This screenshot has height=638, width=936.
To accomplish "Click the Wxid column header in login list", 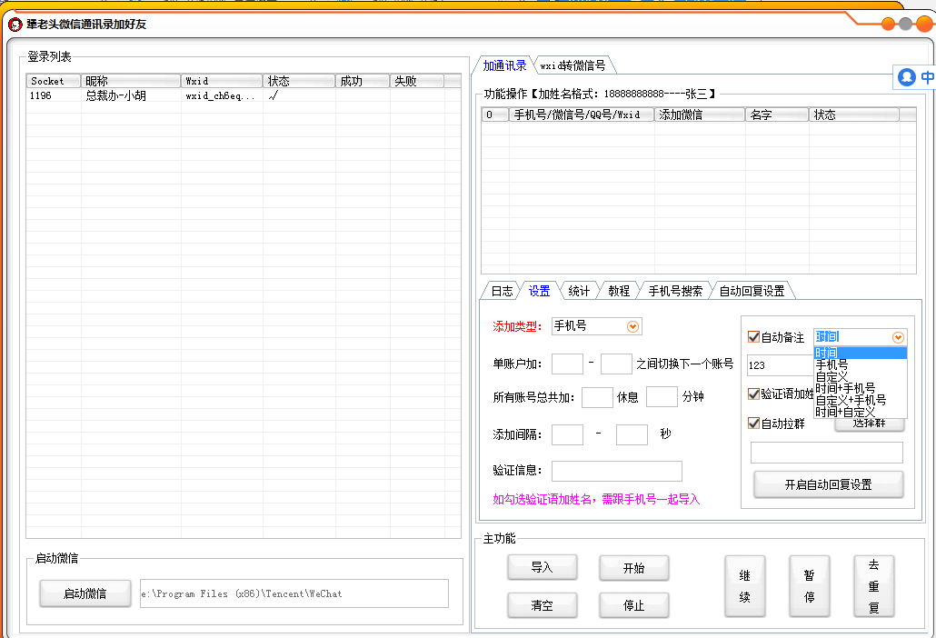I will [x=222, y=81].
